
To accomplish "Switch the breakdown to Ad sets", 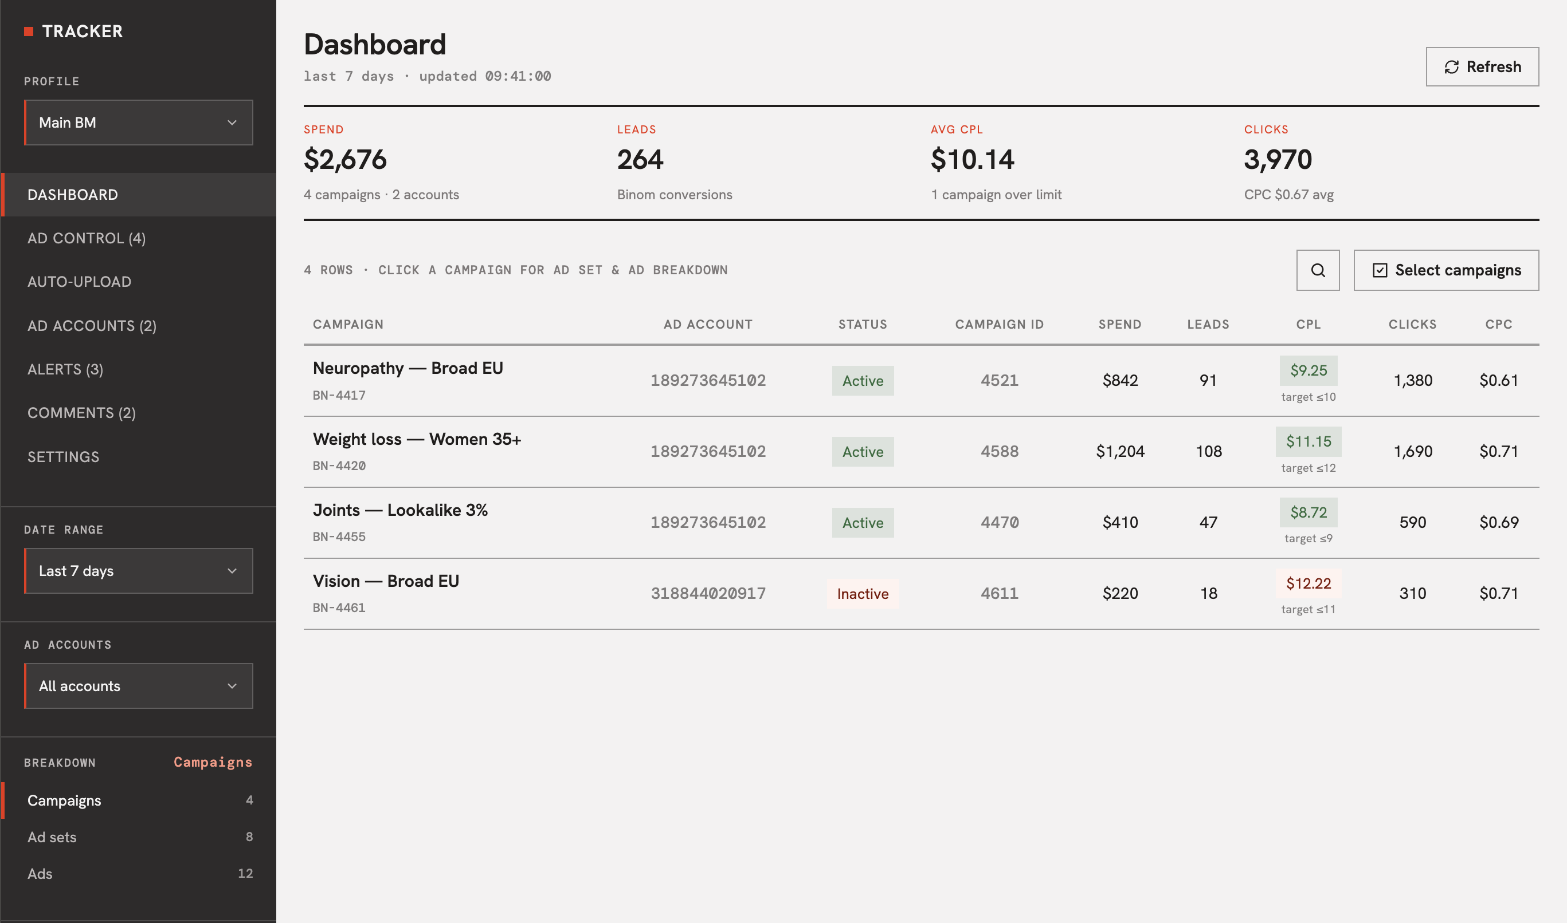I will pyautogui.click(x=138, y=837).
